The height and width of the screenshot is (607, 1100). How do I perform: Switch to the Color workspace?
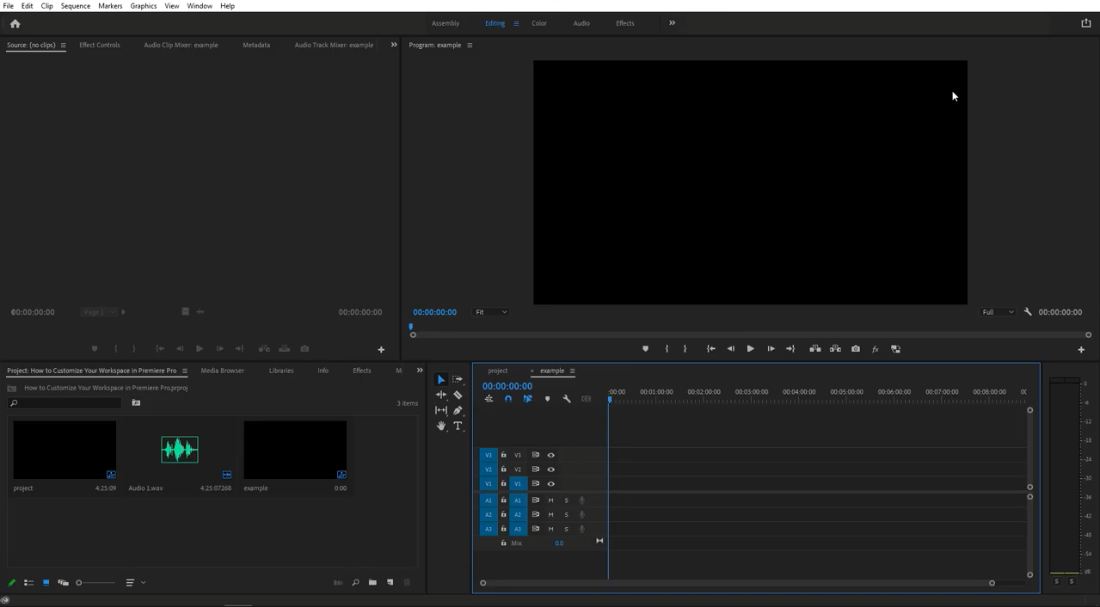539,23
